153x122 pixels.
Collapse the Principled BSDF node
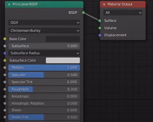pyautogui.click(x=9, y=4)
